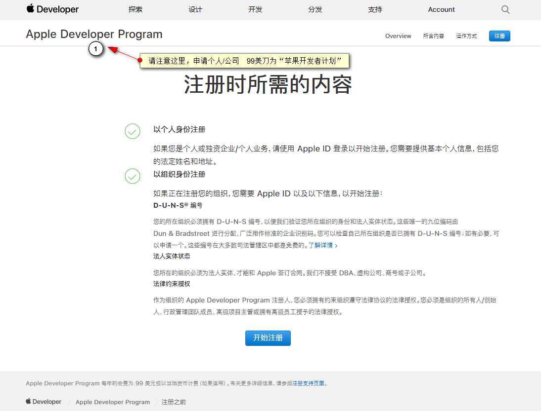Open the 开发 menu item

(x=255, y=10)
